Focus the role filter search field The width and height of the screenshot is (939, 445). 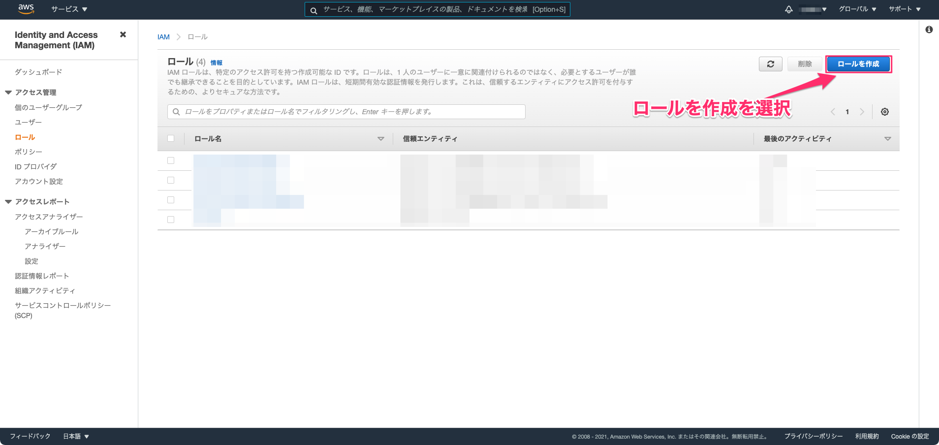(x=346, y=112)
